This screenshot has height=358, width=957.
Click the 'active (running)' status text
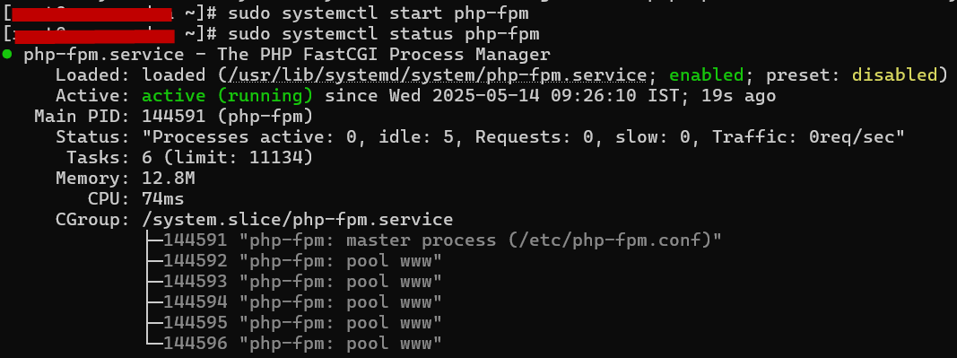(x=227, y=96)
